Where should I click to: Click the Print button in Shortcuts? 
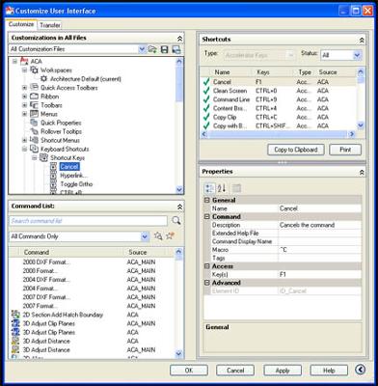coord(345,150)
